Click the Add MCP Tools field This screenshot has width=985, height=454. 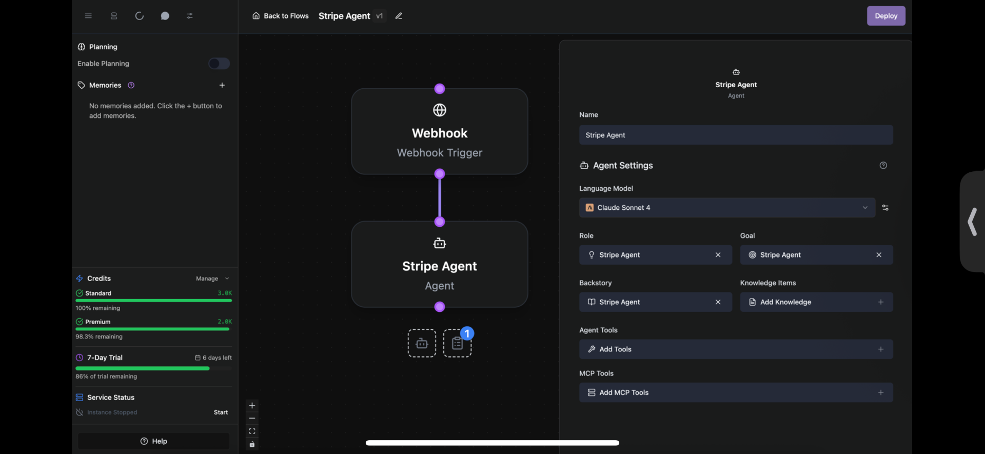(736, 392)
